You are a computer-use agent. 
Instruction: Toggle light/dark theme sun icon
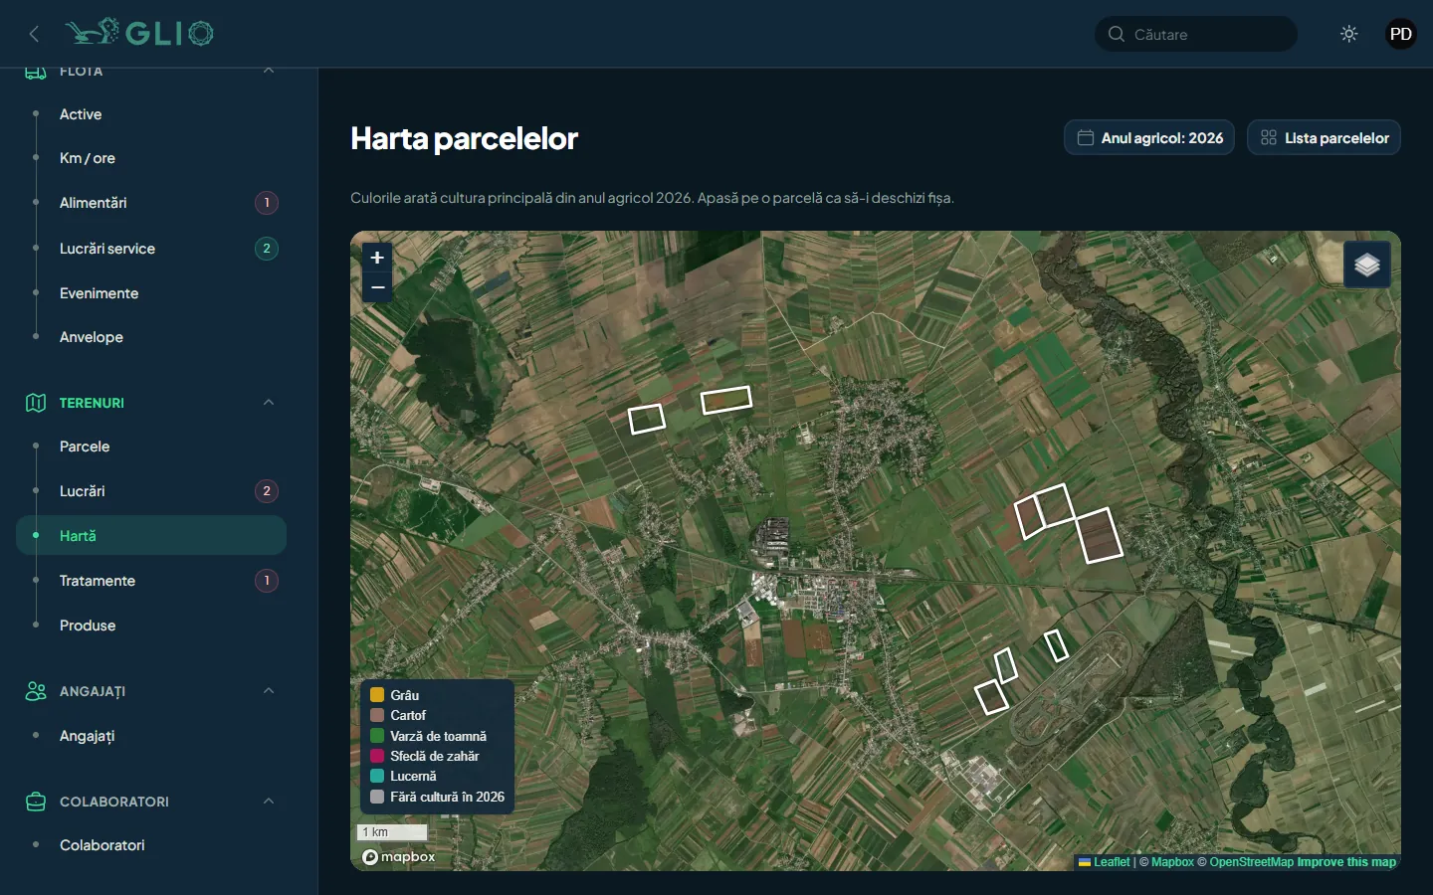tap(1349, 34)
